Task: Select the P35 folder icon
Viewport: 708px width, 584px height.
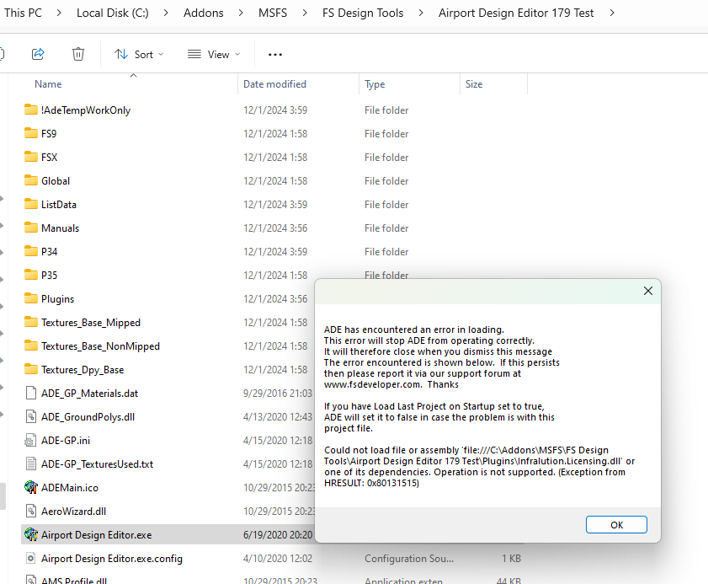Action: coord(30,275)
